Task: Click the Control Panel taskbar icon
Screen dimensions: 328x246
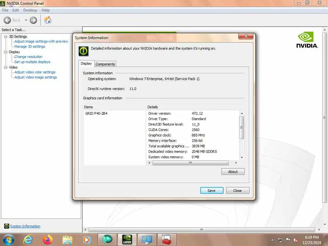Action: (147, 239)
